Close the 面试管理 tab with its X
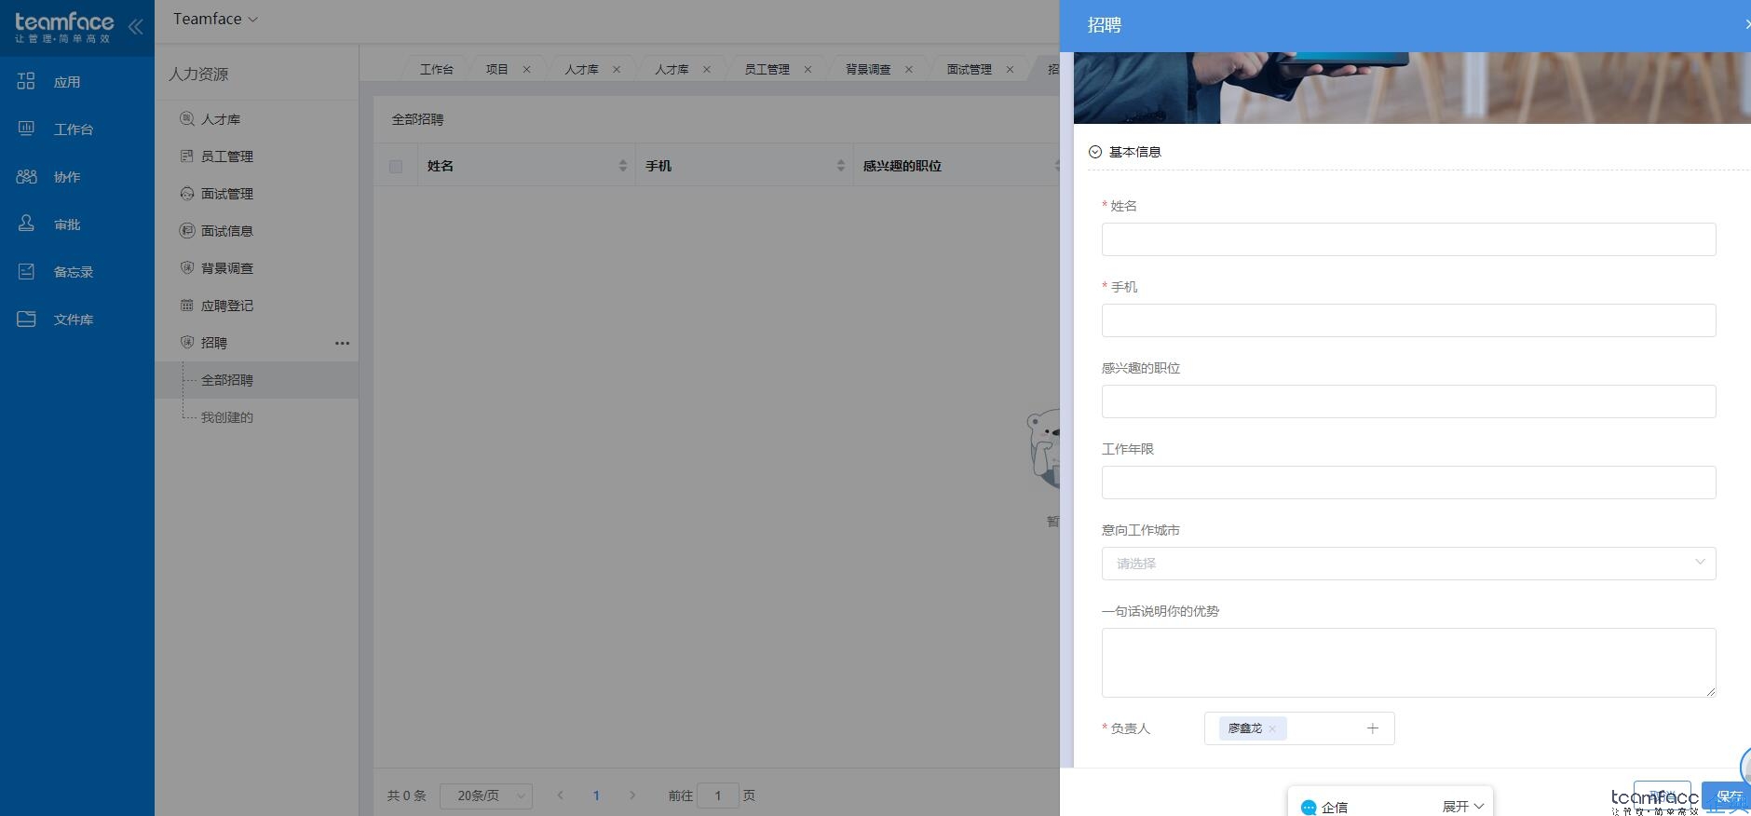1751x816 pixels. 1010,69
